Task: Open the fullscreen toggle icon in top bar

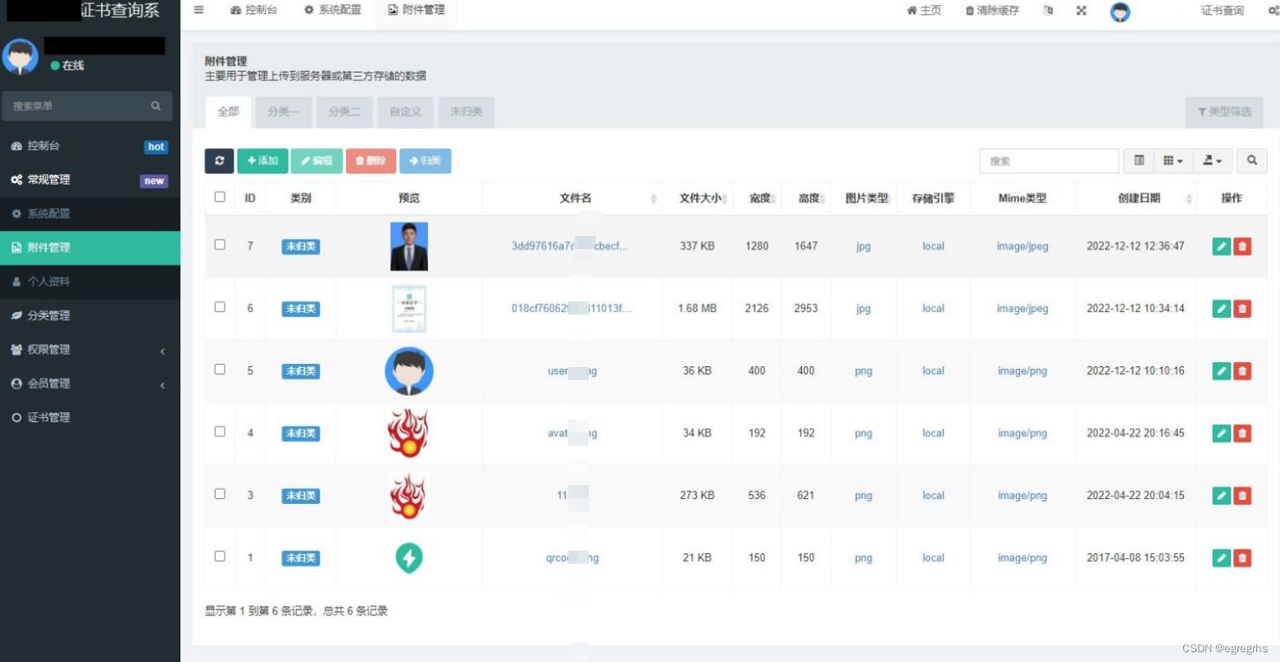Action: pos(1082,11)
